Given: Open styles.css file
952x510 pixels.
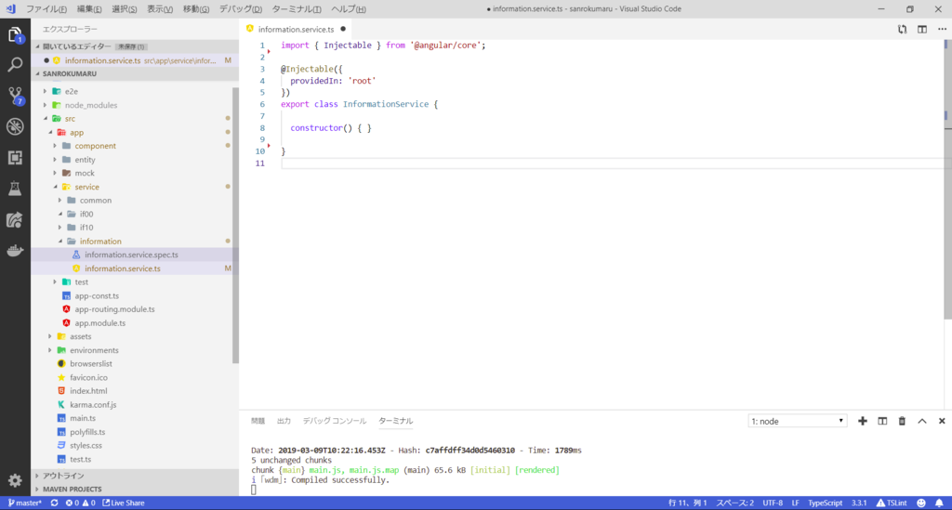Looking at the screenshot, I should [x=86, y=446].
